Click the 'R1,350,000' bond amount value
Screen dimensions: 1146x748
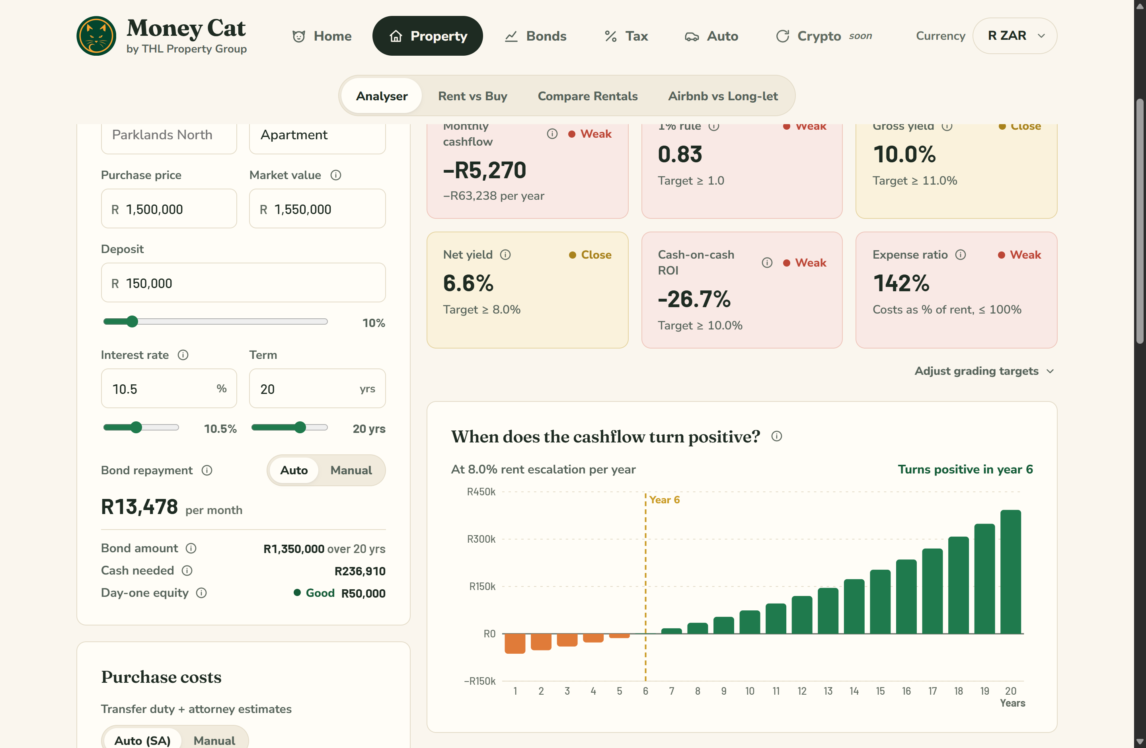[294, 549]
